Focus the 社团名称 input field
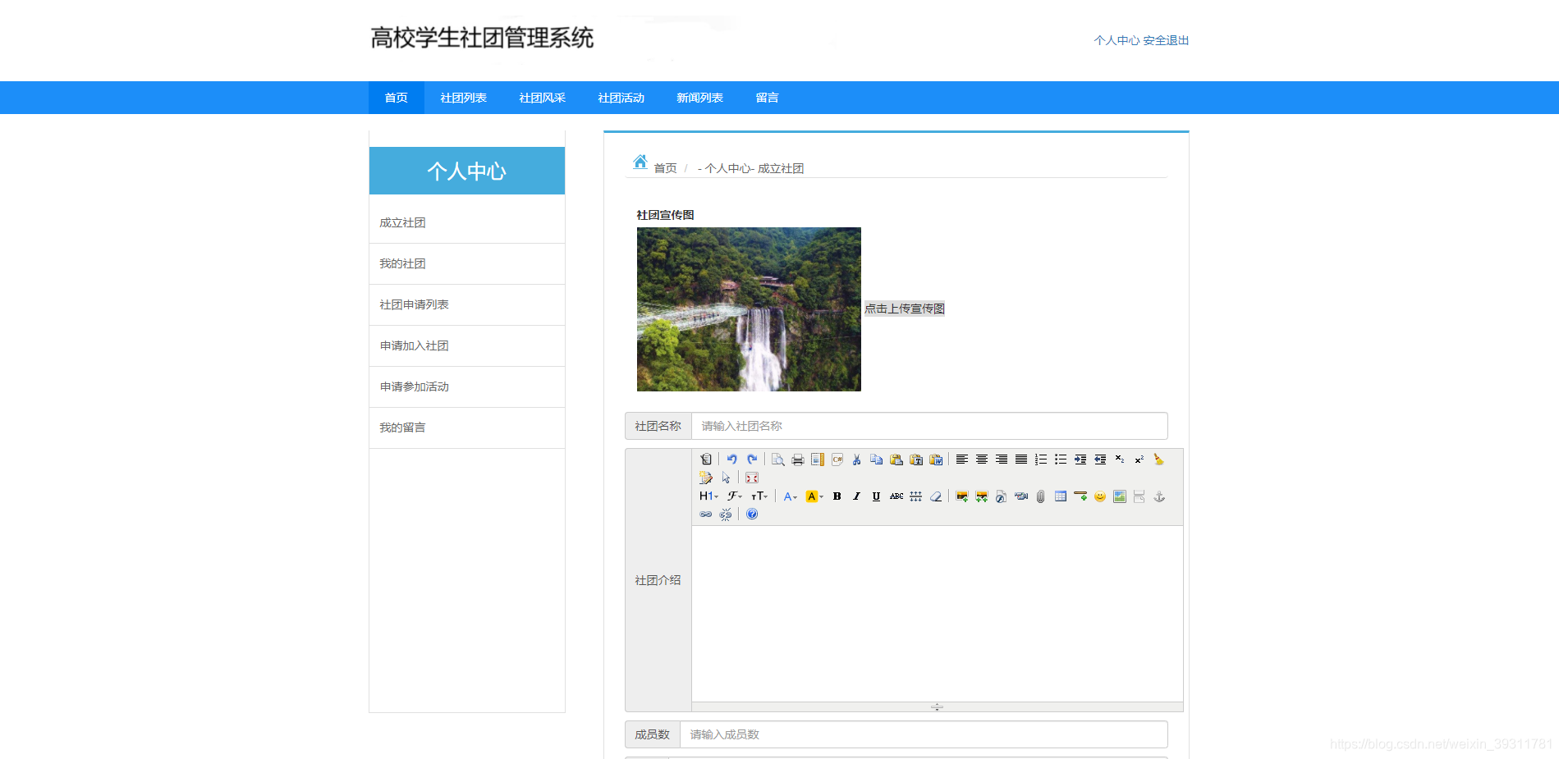Viewport: 1559px width, 759px height. [x=929, y=426]
